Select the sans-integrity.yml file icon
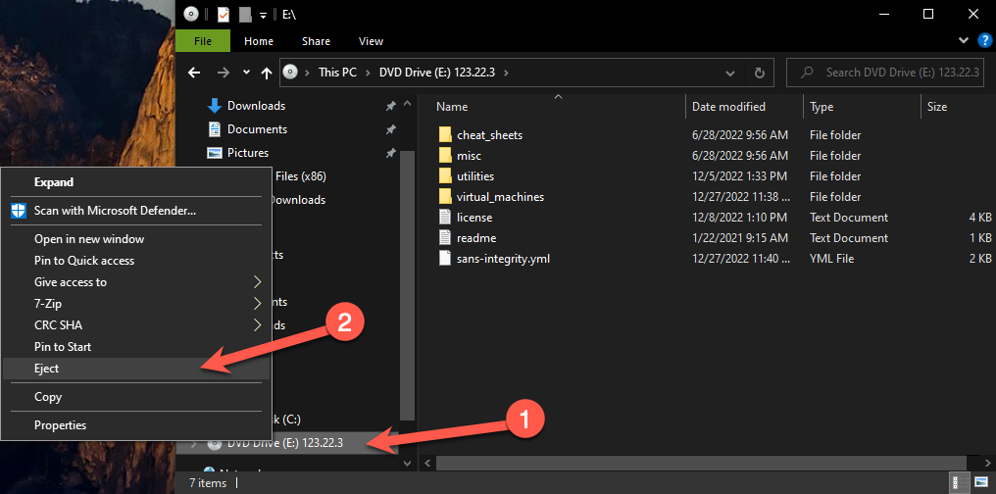 tap(445, 259)
